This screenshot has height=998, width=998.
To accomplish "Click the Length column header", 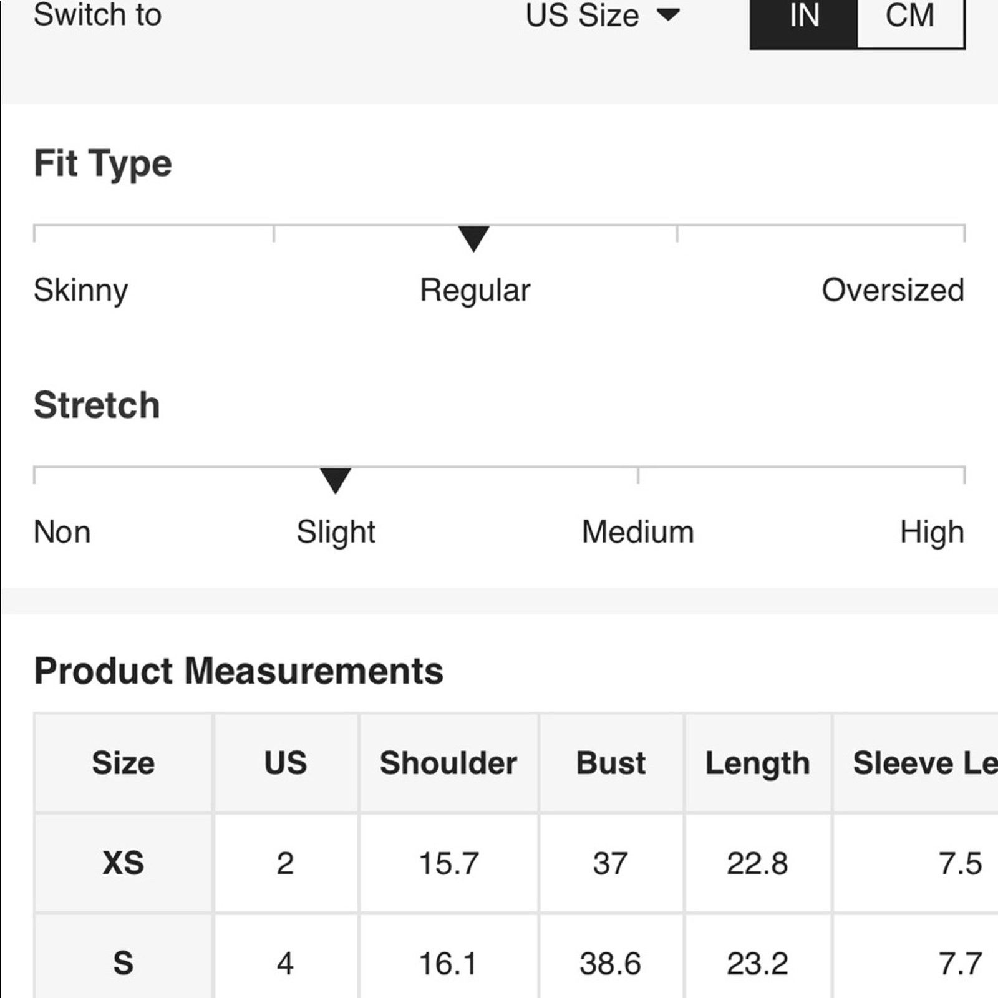I will [758, 763].
